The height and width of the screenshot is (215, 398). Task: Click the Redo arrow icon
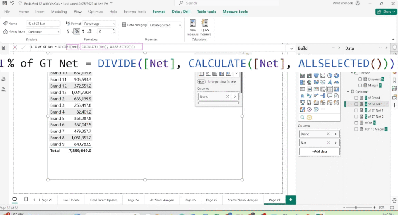point(20,3)
